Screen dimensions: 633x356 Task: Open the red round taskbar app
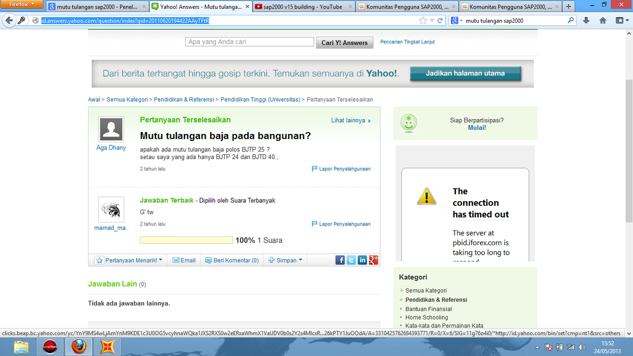[50, 348]
